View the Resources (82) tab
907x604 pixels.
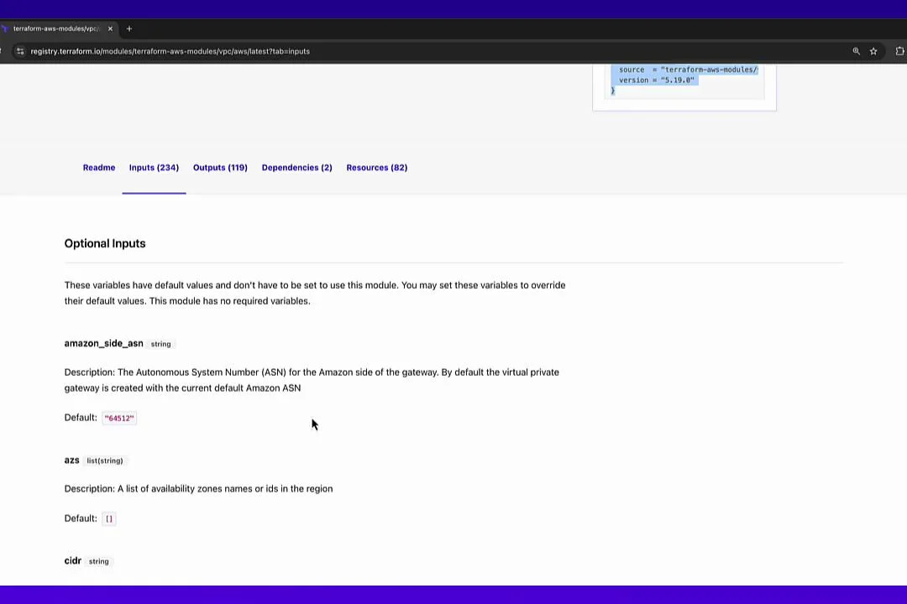(376, 168)
